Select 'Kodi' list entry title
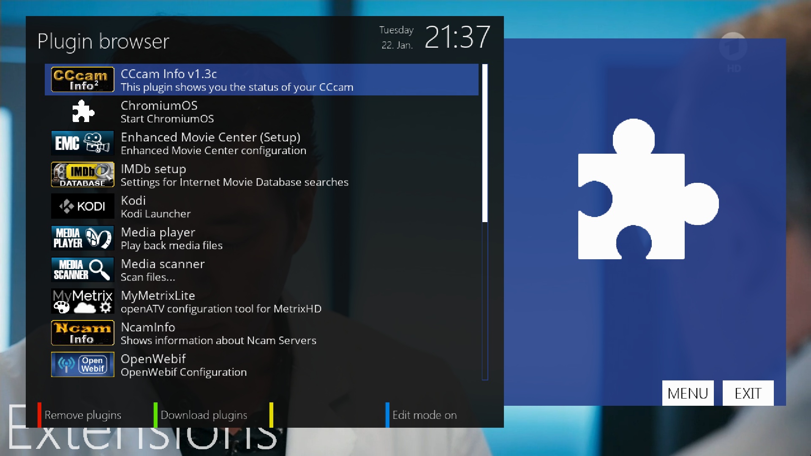Image resolution: width=811 pixels, height=456 pixels. 133,201
